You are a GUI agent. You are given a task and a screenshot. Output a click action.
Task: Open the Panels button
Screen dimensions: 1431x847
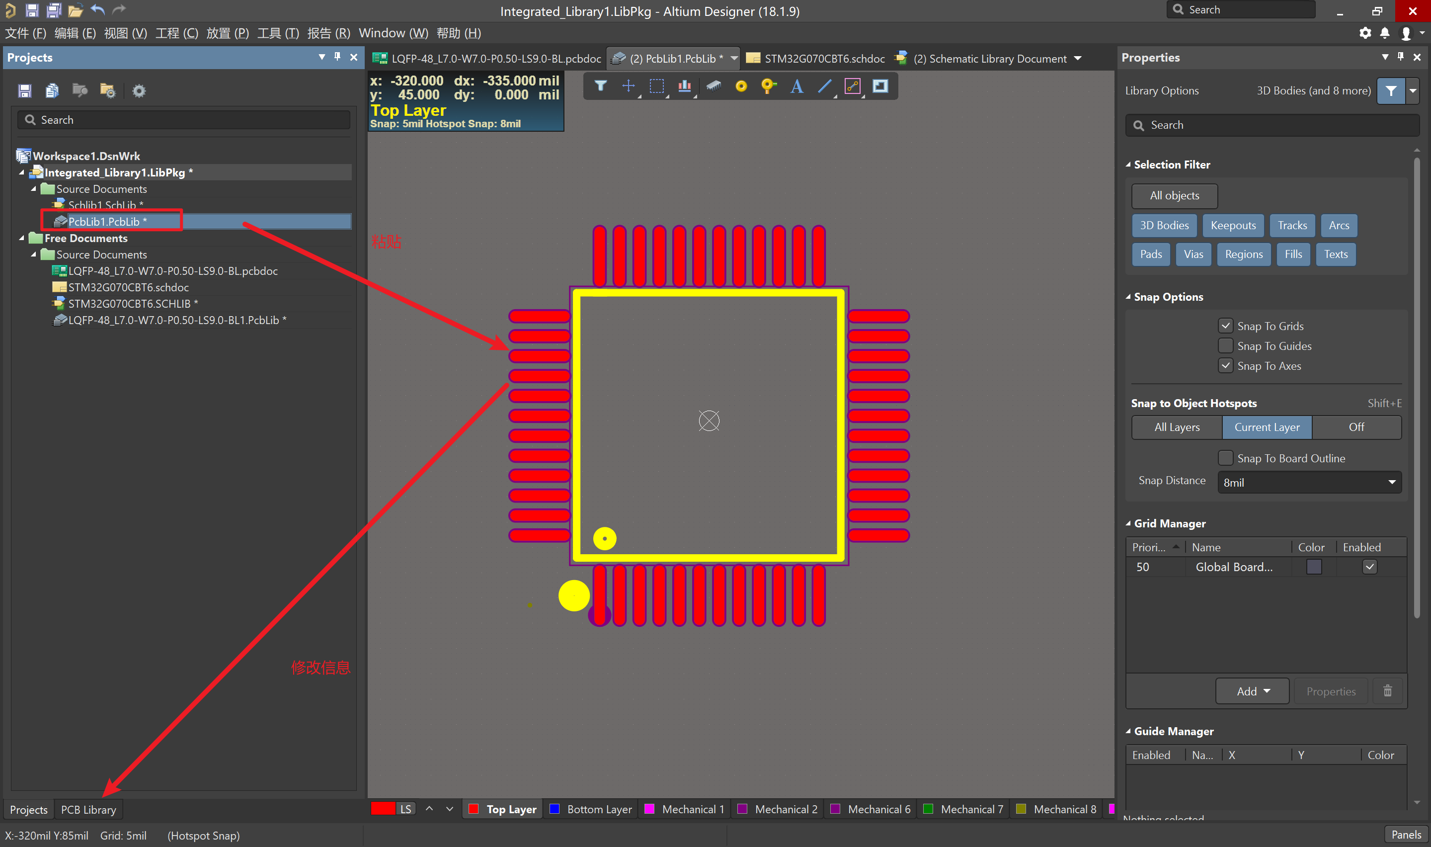coord(1406,835)
